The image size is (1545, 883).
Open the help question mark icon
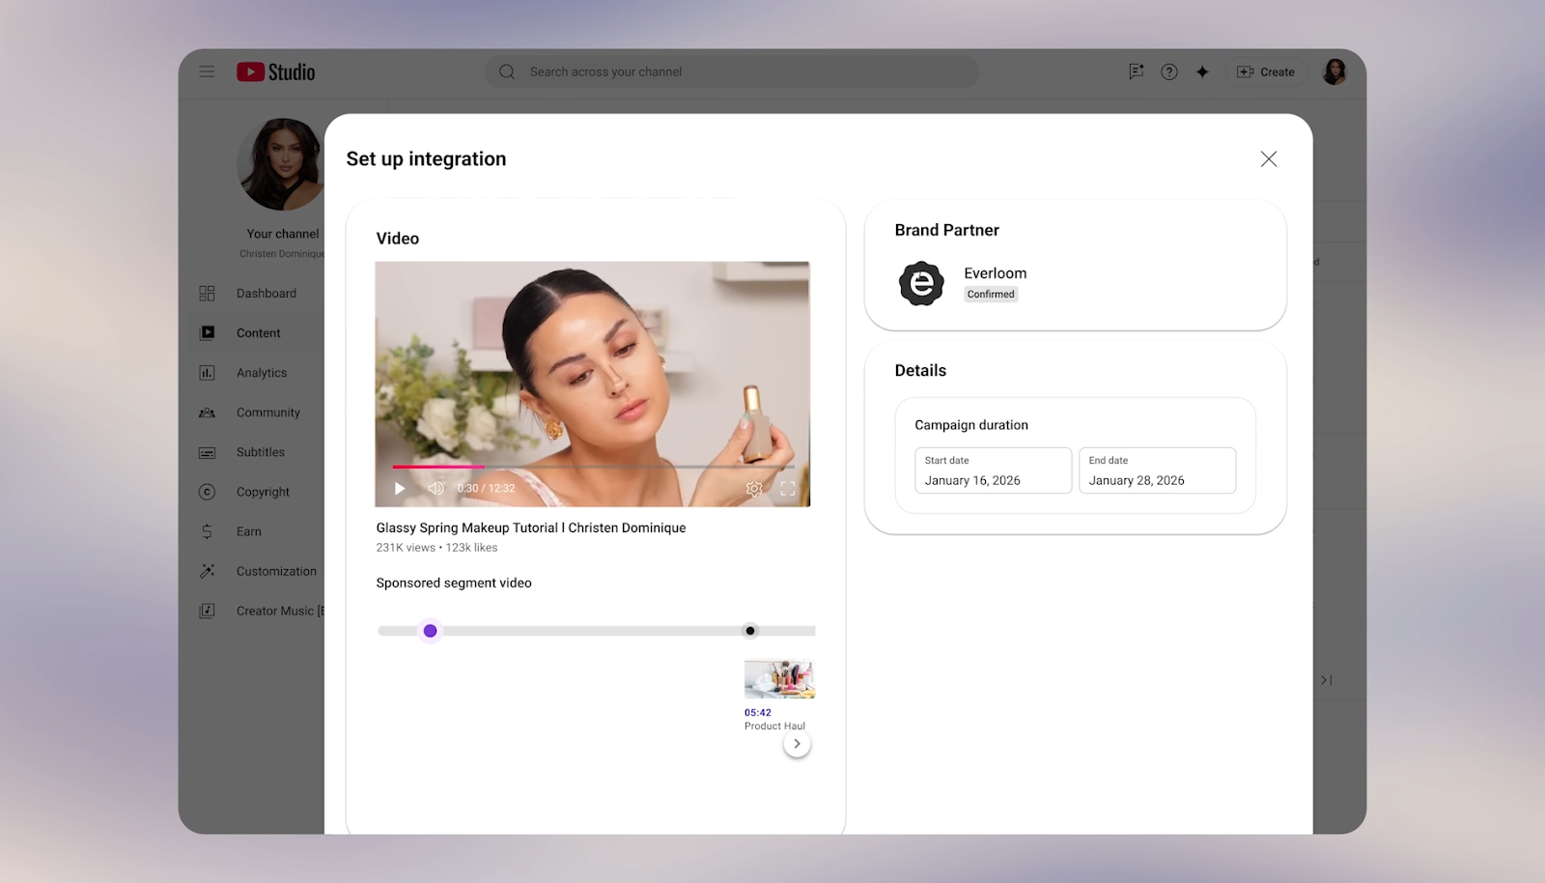(x=1168, y=71)
